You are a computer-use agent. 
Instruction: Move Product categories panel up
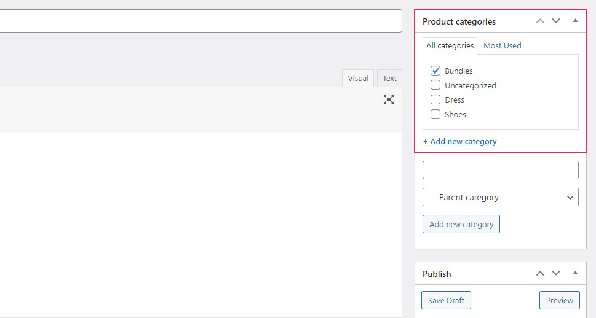point(540,21)
